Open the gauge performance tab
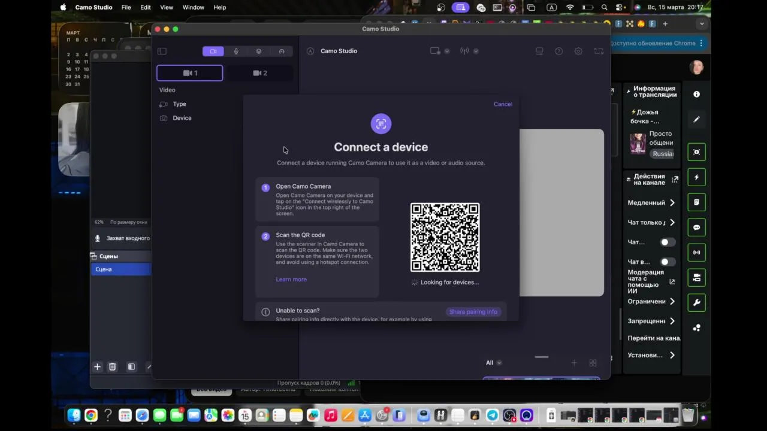This screenshot has height=431, width=767. pos(282,51)
